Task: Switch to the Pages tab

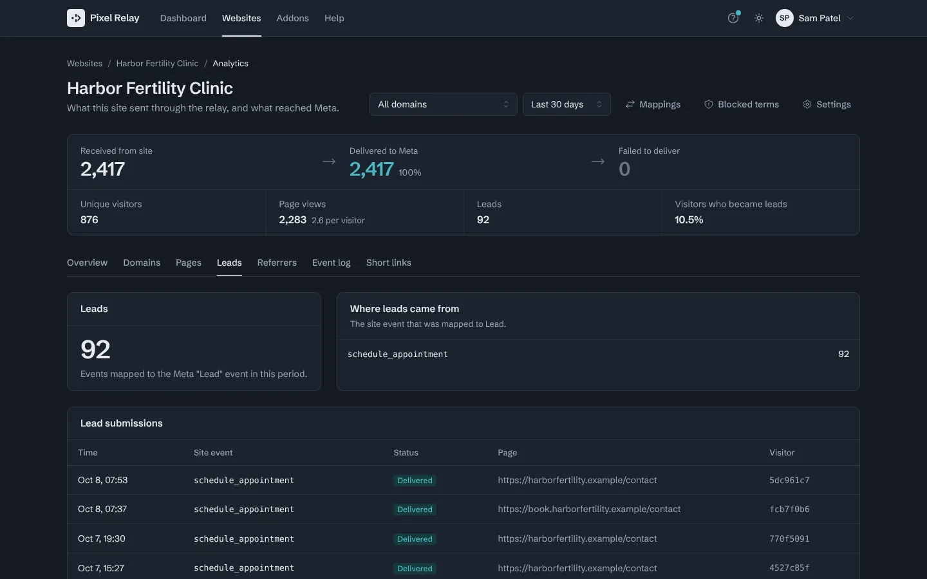Action: (x=189, y=262)
